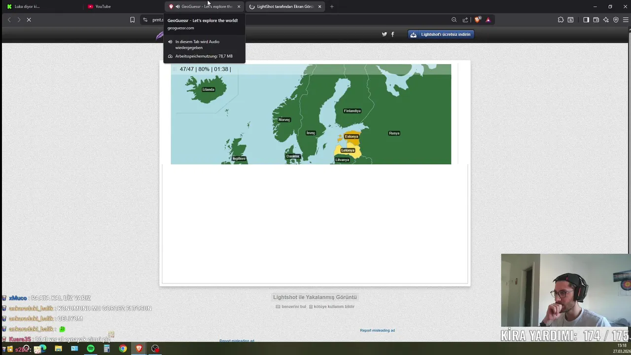Open Spotify from the taskbar
Image resolution: width=631 pixels, height=355 pixels.
[91, 349]
